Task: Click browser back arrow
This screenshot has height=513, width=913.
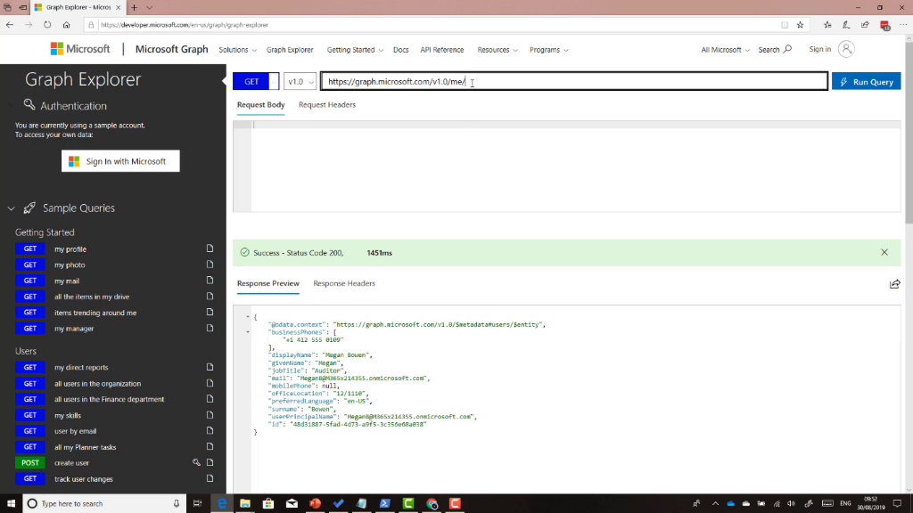Action: [10, 24]
